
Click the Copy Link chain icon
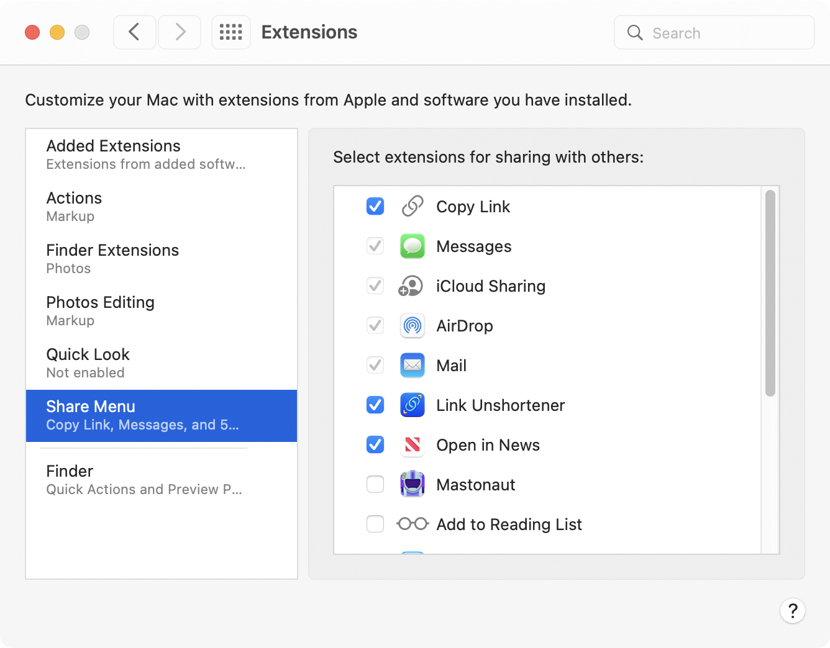pos(413,206)
